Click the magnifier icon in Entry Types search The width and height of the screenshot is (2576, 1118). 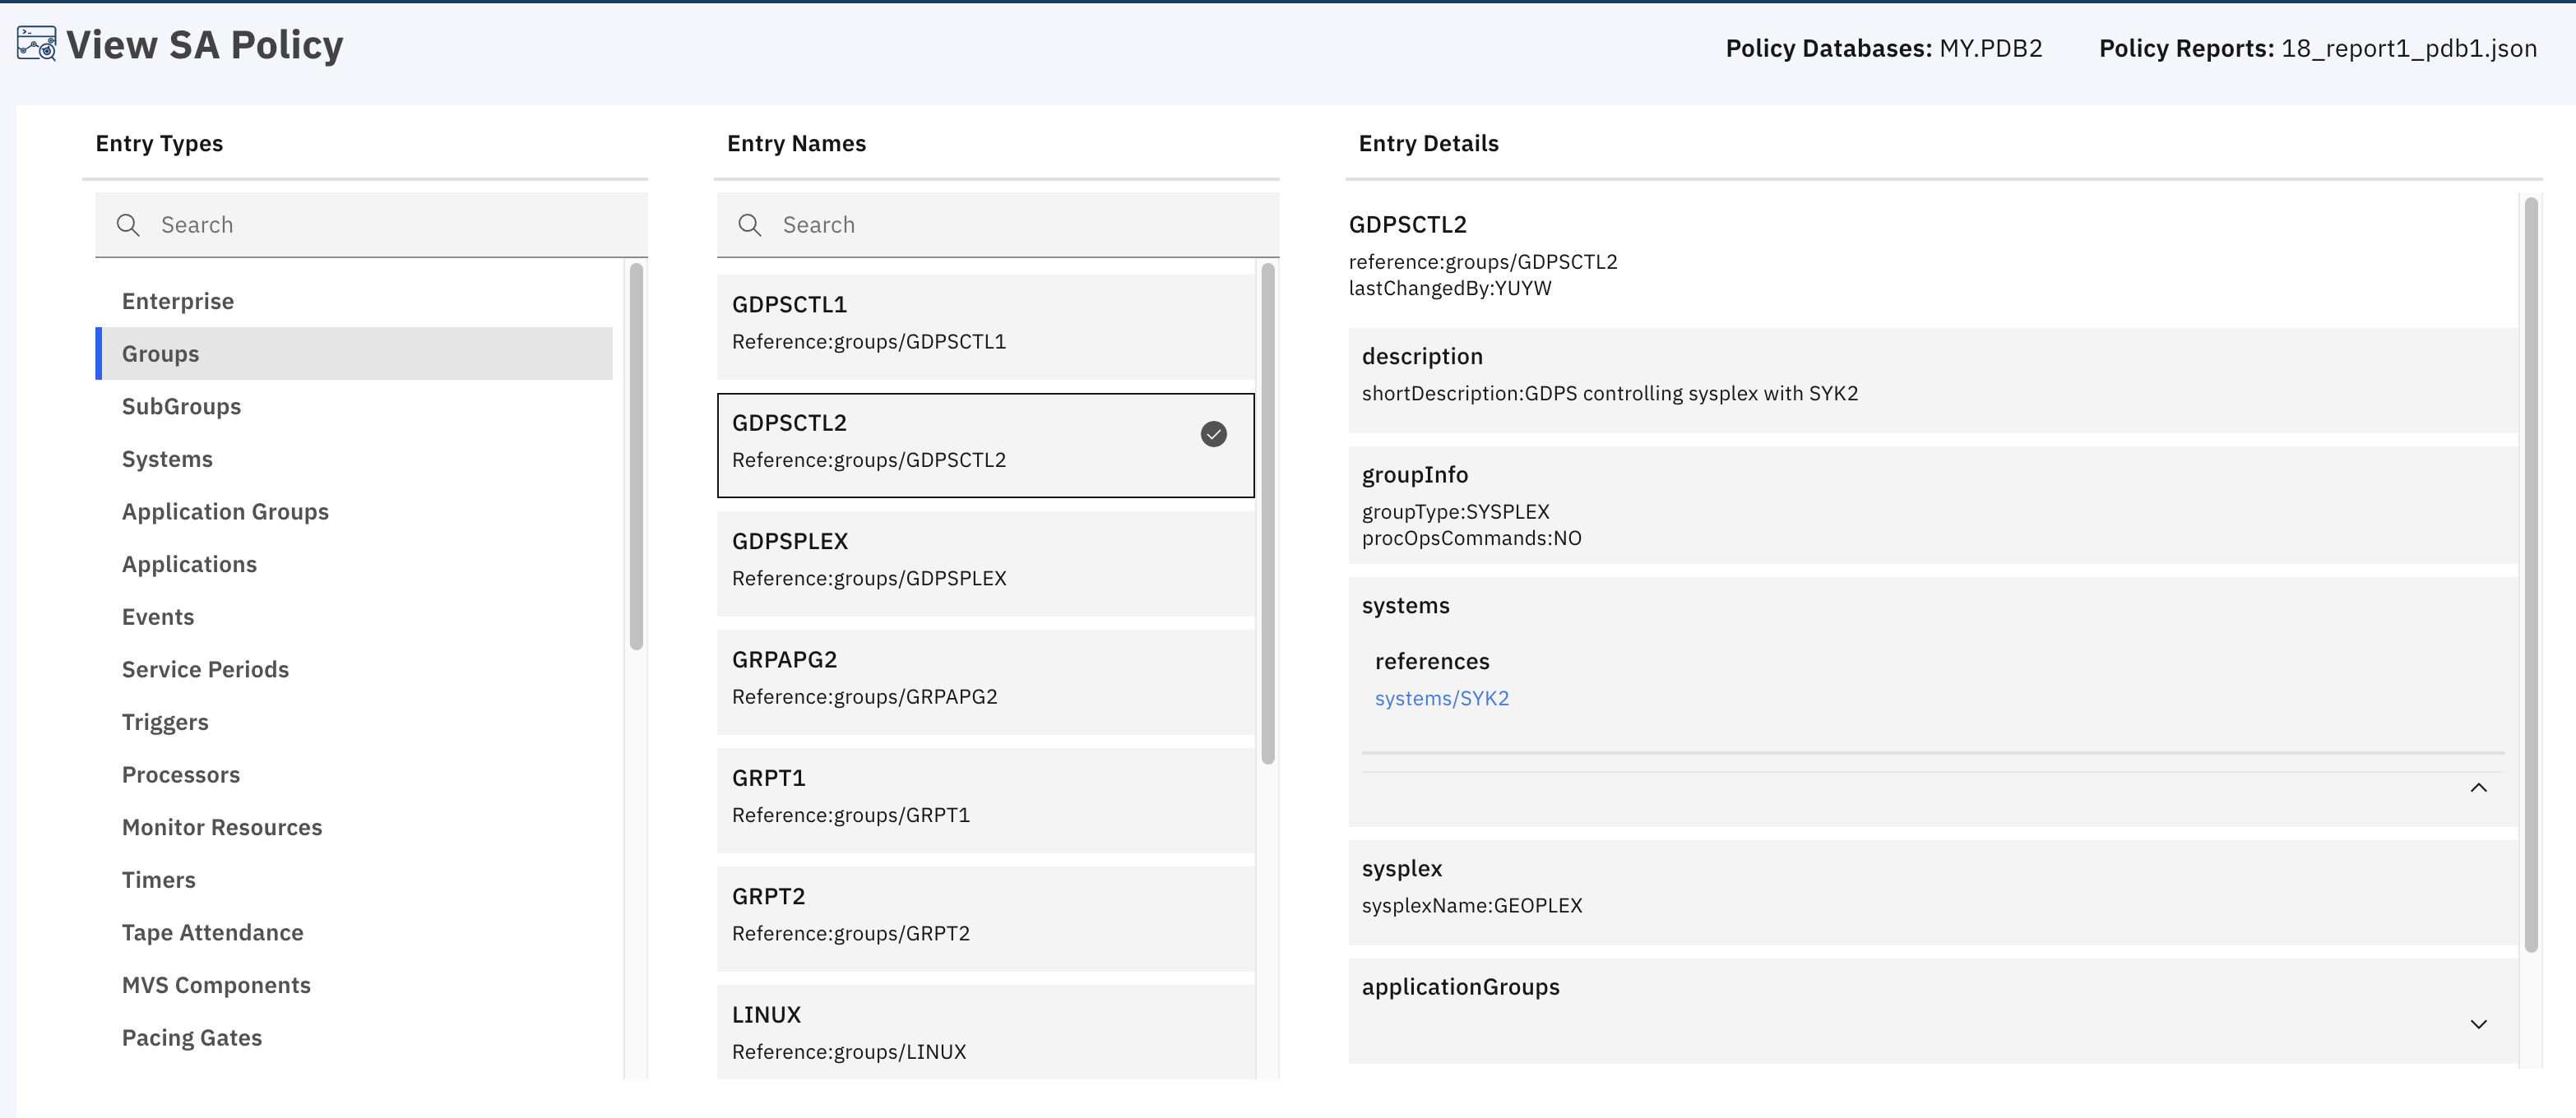[128, 224]
